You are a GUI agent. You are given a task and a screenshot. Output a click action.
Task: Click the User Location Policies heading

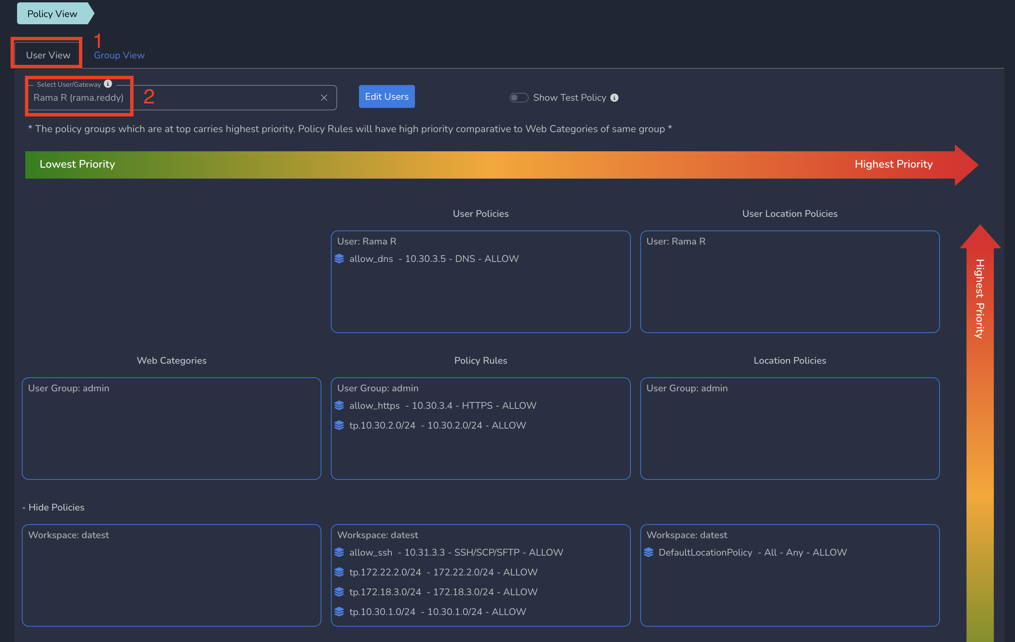point(790,214)
